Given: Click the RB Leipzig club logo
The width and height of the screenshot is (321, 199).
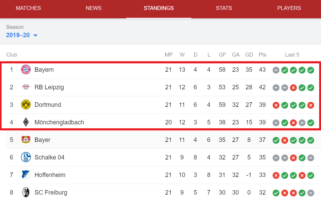Looking at the screenshot, I should 26,87.
